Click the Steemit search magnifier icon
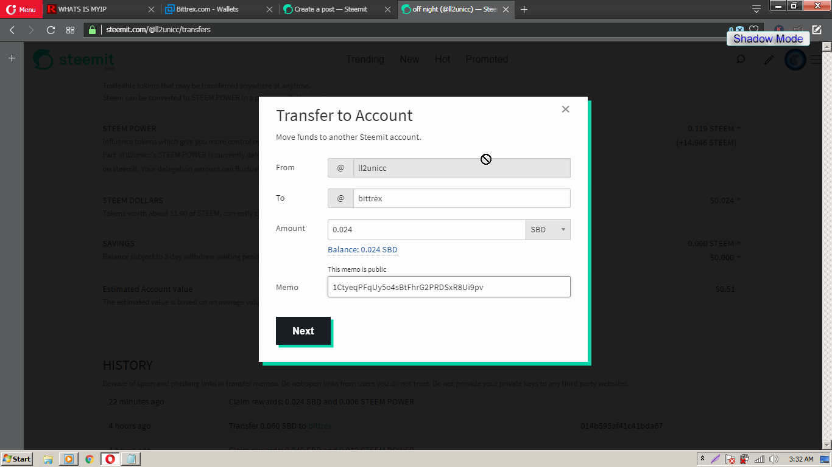 click(741, 60)
